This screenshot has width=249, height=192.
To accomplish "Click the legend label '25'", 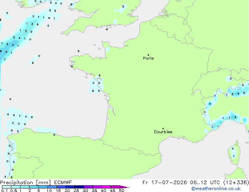I will [x=76, y=190].
